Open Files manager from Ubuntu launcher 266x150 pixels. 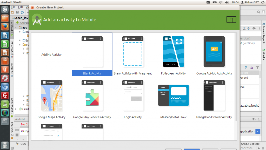click(x=5, y=18)
